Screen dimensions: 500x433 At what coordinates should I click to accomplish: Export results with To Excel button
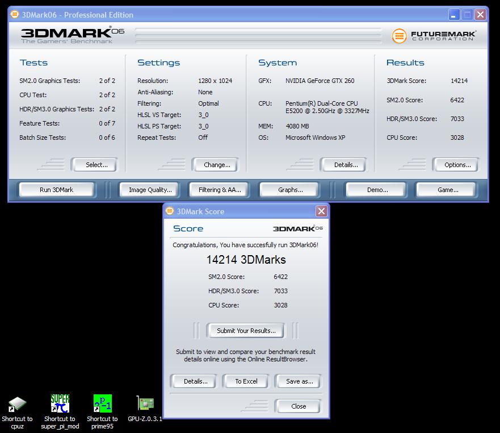246,381
